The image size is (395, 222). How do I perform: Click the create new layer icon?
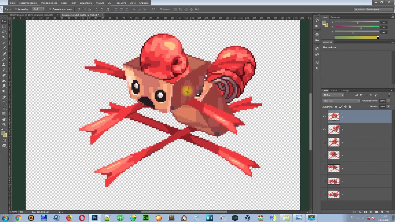(x=382, y=212)
